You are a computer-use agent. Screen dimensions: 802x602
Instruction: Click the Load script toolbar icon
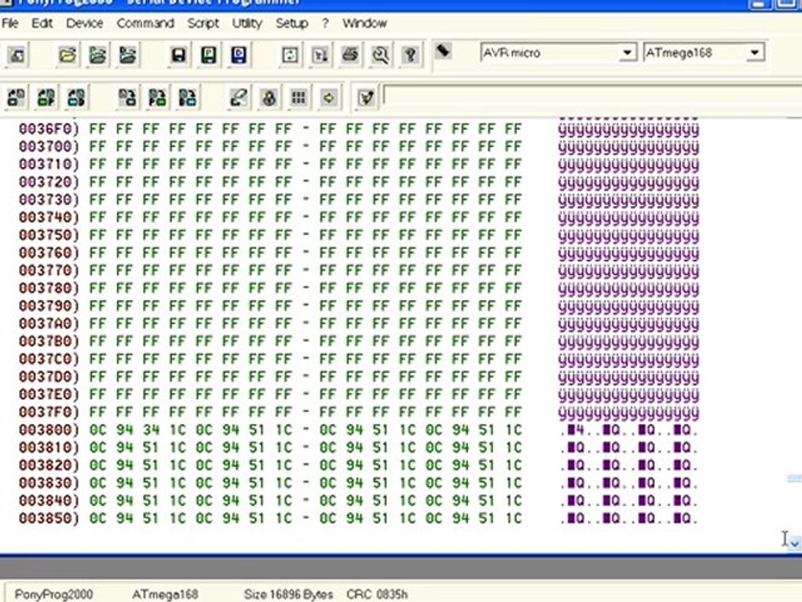pos(320,55)
